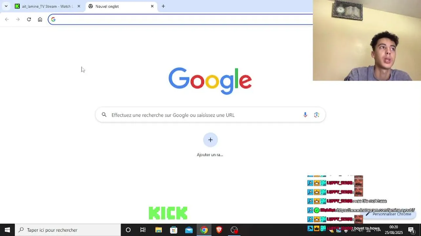Image resolution: width=421 pixels, height=236 pixels.
Task: Open Task View in taskbar
Action: pyautogui.click(x=143, y=230)
